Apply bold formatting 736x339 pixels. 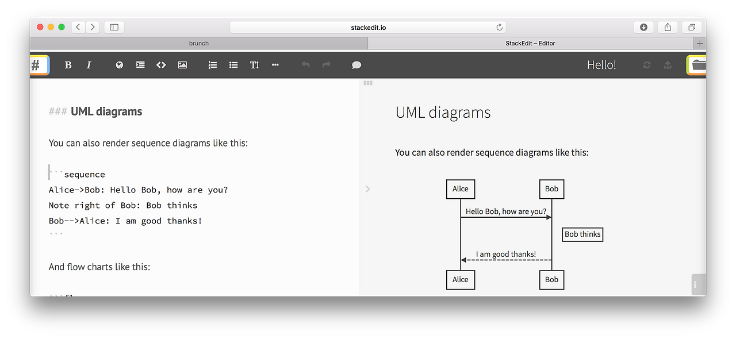coord(68,65)
